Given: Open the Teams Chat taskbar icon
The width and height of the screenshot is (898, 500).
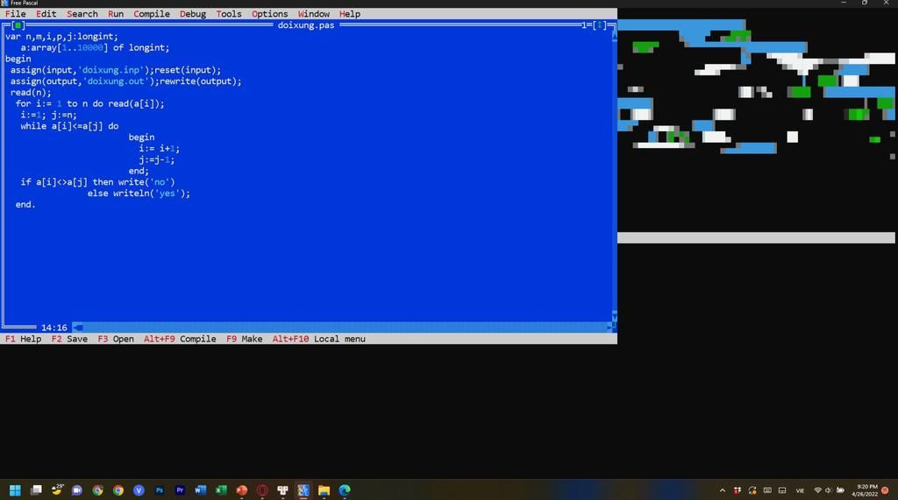Looking at the screenshot, I should [77, 490].
